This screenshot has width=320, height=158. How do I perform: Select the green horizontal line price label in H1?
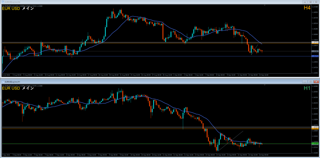pyautogui.click(x=315, y=144)
